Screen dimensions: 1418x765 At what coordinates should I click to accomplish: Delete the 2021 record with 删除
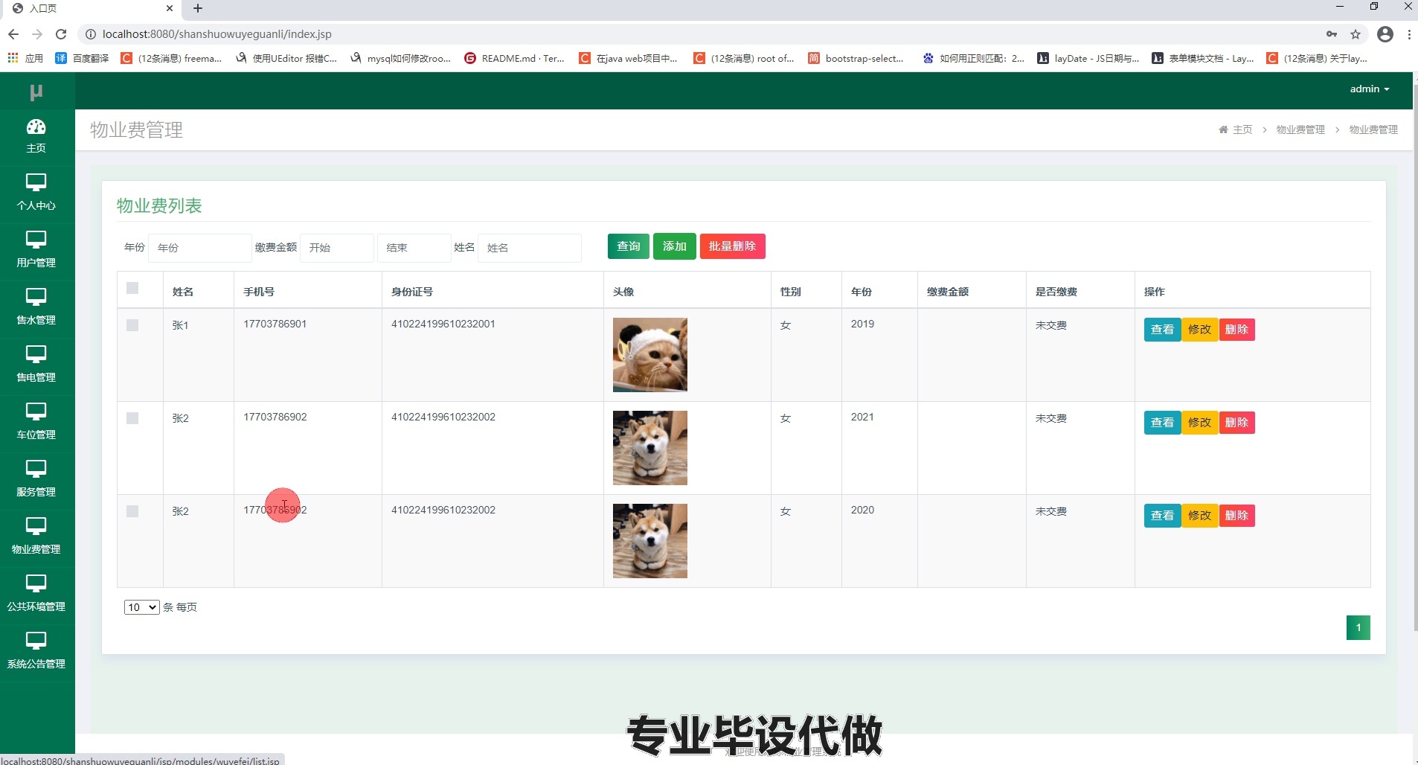[x=1236, y=423]
